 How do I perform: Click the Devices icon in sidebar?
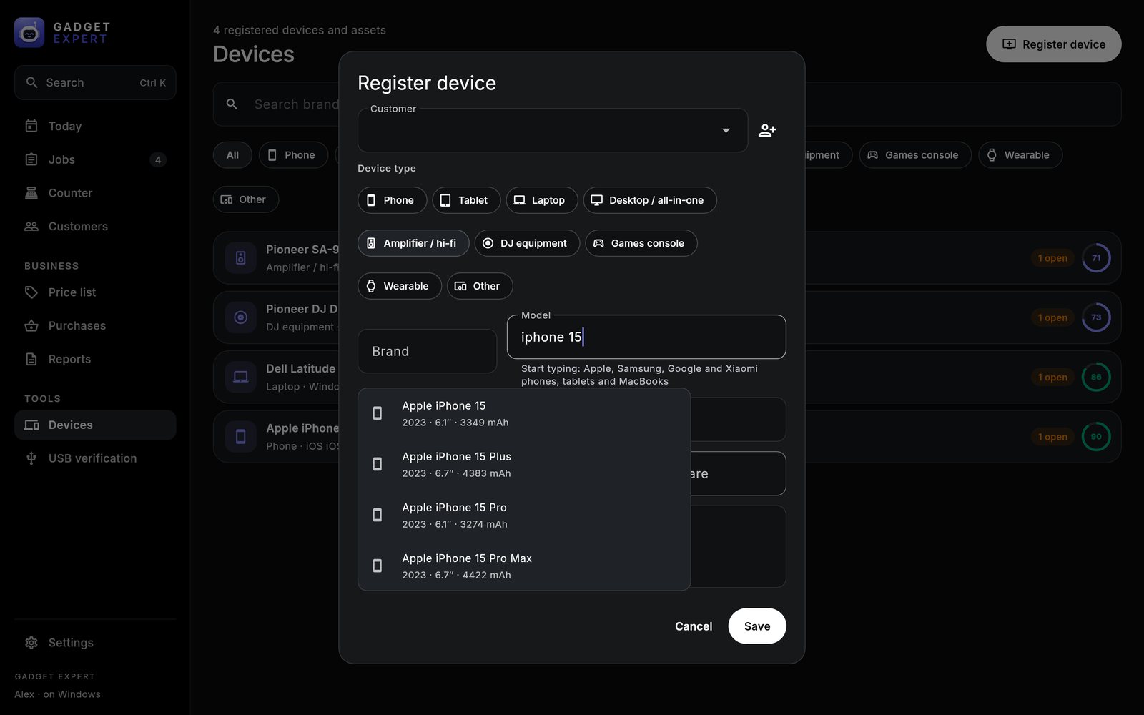(31, 425)
